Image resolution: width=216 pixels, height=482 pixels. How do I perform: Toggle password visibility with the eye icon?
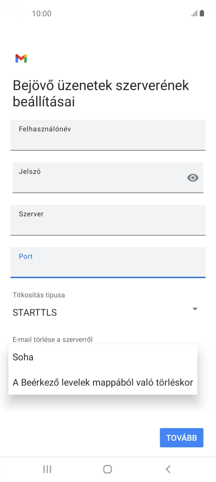(x=192, y=178)
